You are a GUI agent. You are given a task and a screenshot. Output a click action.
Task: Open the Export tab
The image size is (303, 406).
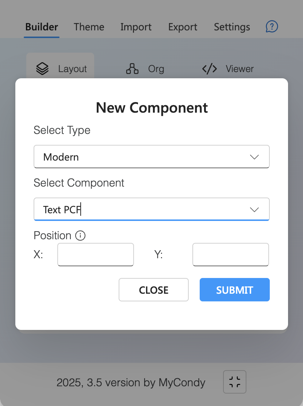(183, 27)
